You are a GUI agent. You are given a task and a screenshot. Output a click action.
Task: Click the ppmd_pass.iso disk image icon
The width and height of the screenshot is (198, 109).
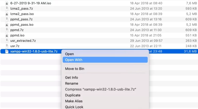(7, 25)
